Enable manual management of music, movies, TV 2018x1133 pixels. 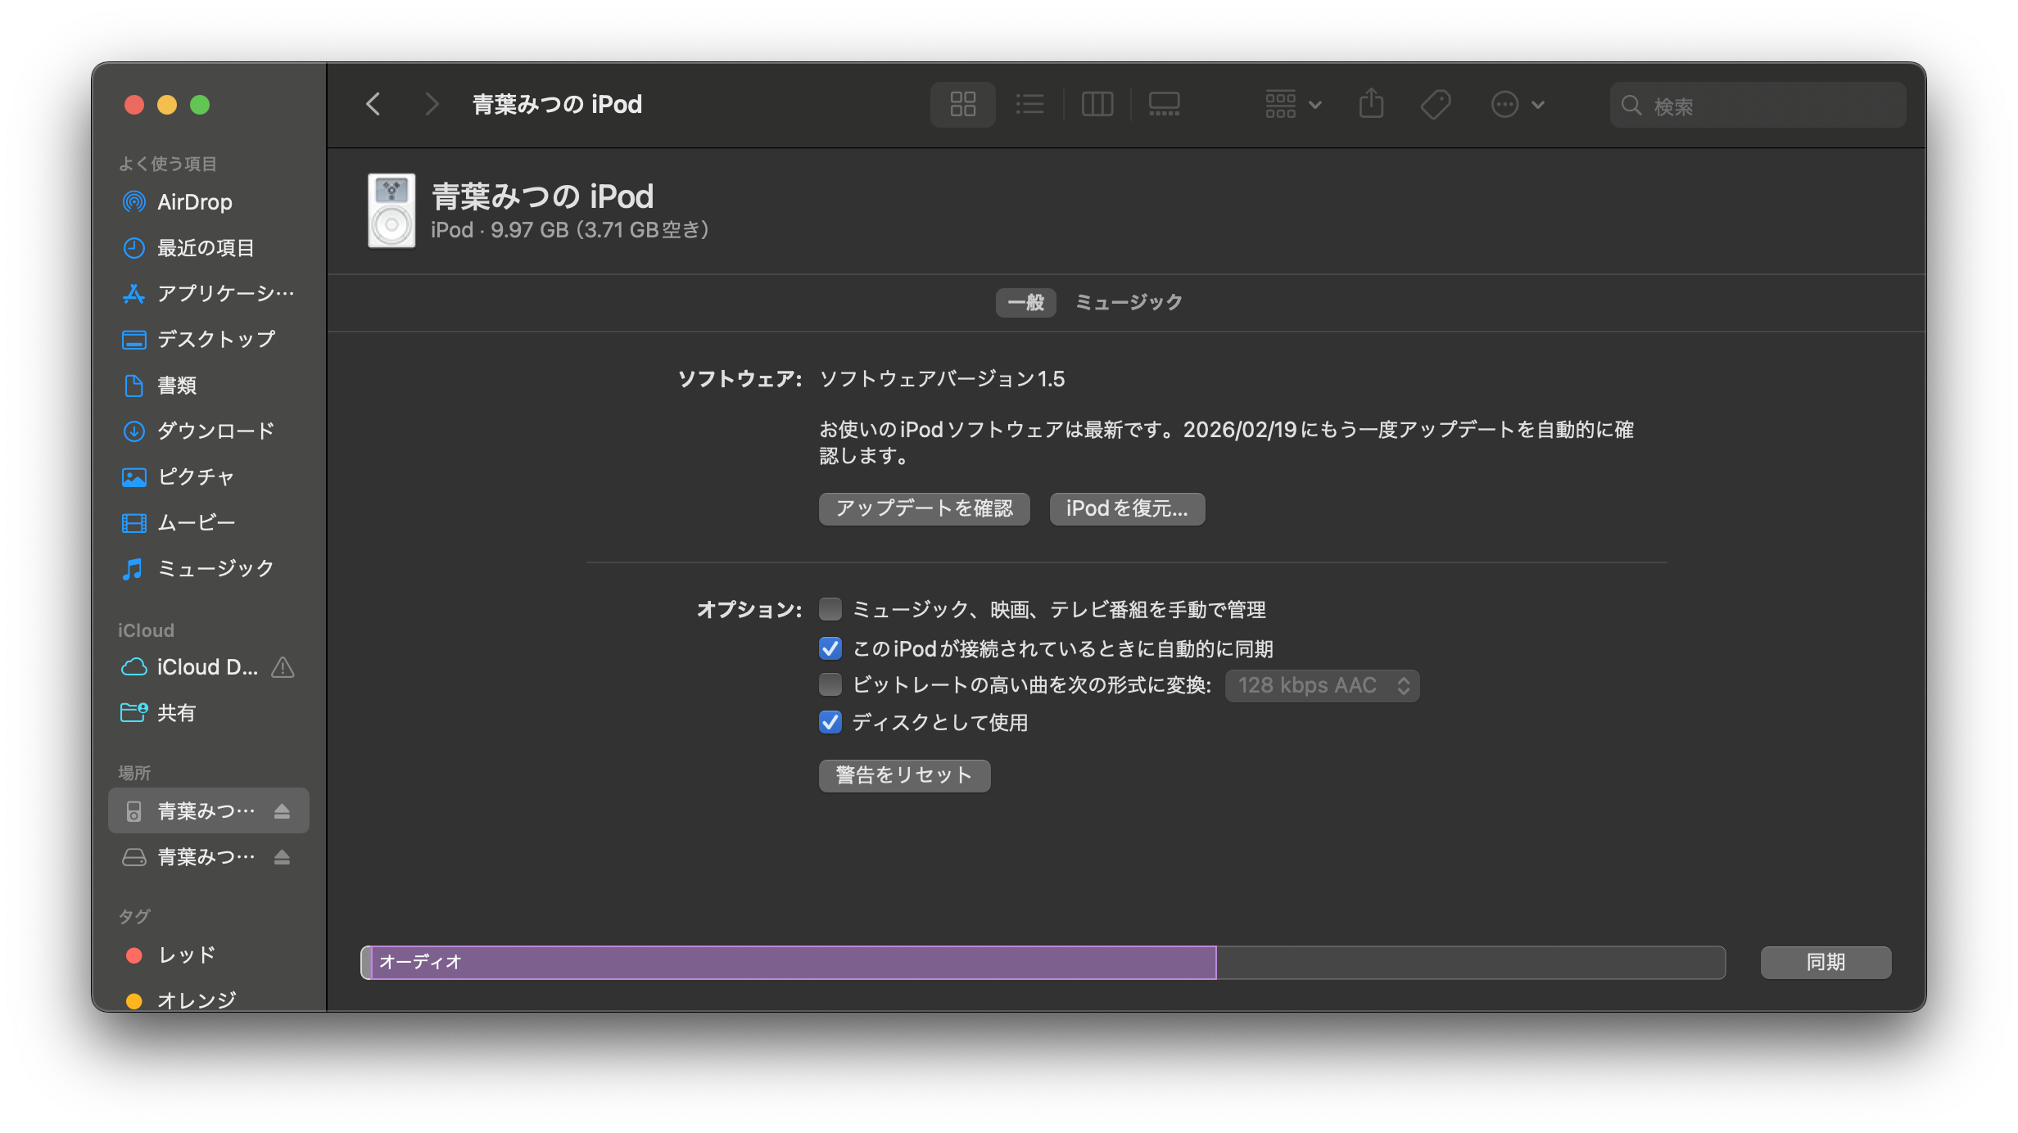830,609
